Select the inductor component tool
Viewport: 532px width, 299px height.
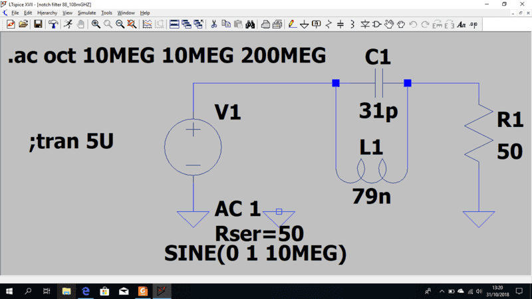pos(352,25)
